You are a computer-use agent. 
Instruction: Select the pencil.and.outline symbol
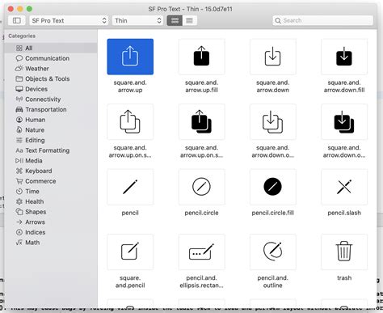tap(273, 252)
